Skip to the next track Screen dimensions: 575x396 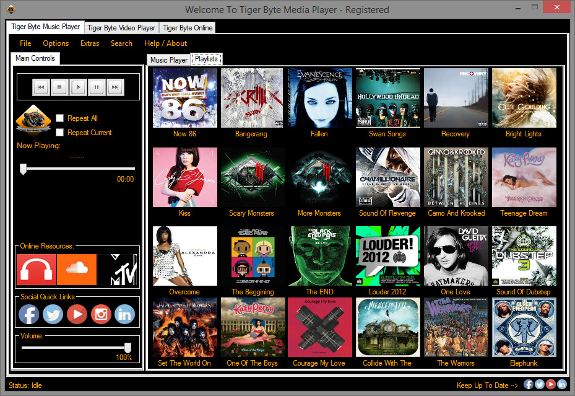[115, 87]
